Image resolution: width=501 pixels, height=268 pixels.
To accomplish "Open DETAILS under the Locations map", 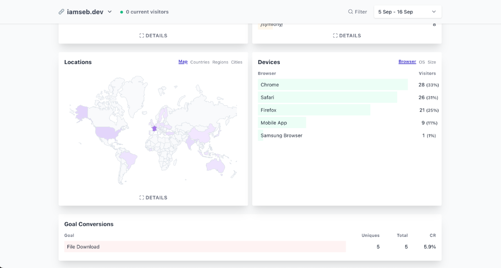I will click(153, 198).
